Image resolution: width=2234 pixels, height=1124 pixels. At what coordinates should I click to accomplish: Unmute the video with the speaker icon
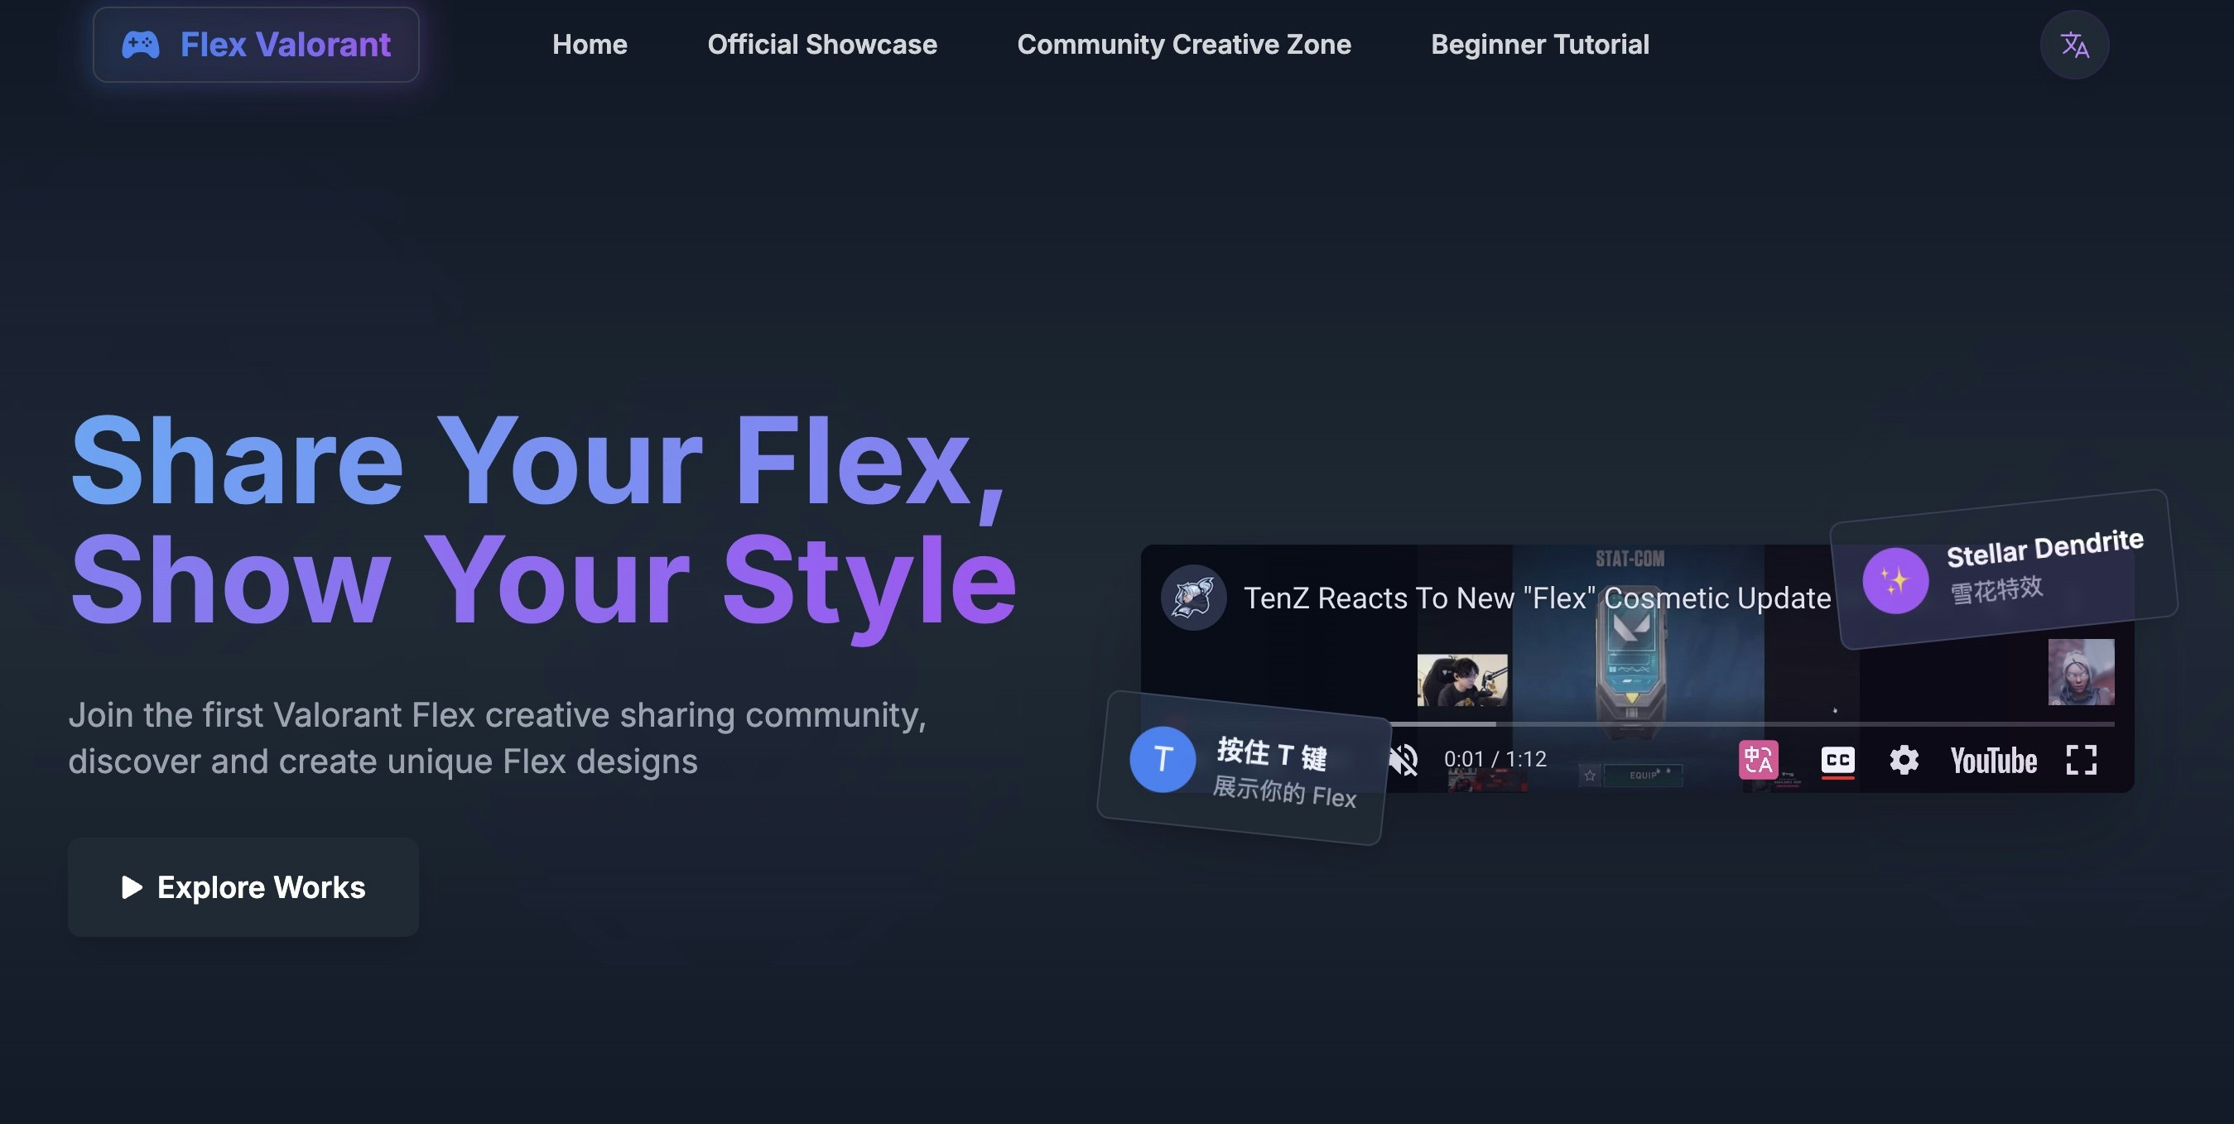pos(1404,760)
